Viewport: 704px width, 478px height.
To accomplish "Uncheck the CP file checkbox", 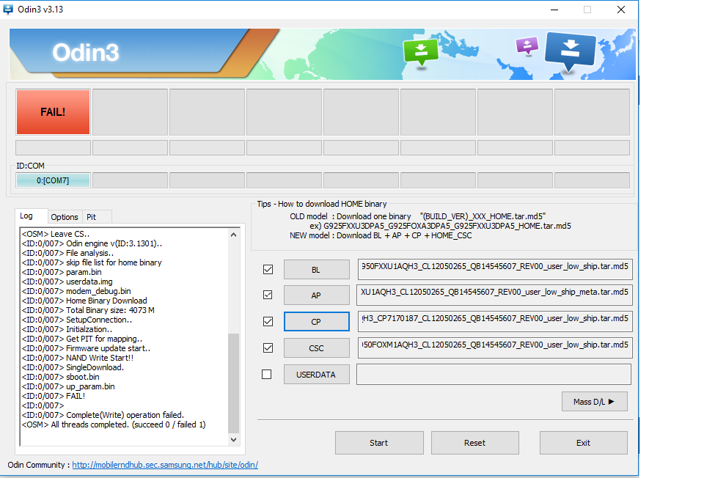I will 268,321.
